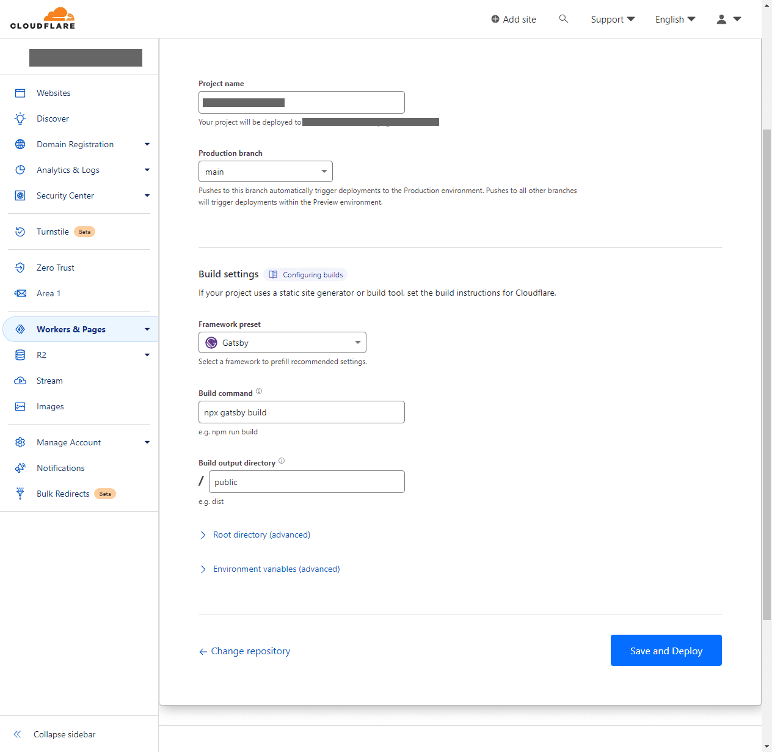Open Stream section in sidebar
The width and height of the screenshot is (772, 752).
(49, 381)
